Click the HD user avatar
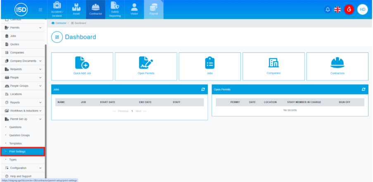 362,9
